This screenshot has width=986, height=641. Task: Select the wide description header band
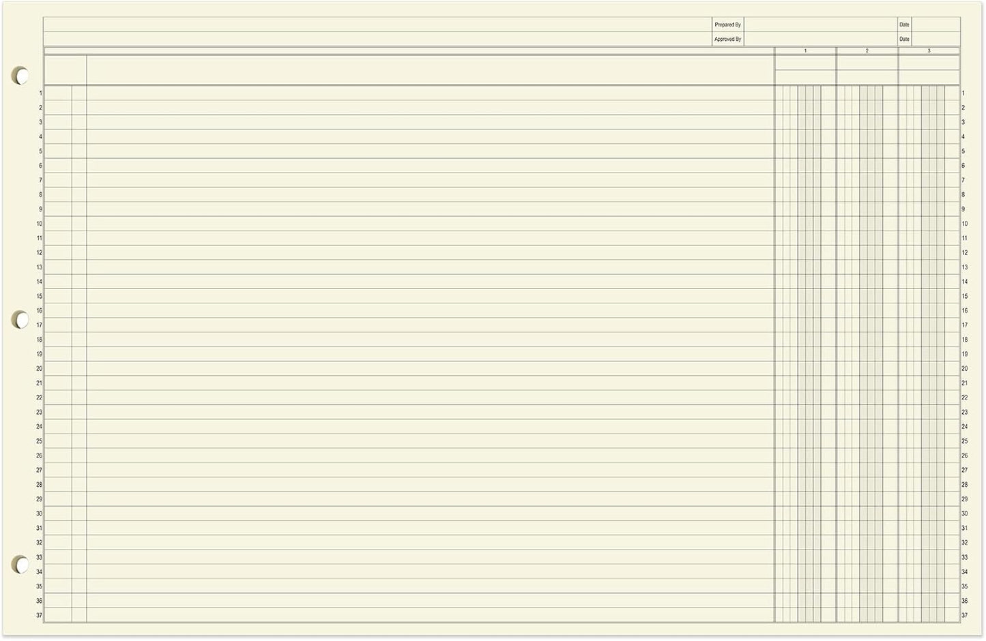tap(430, 68)
